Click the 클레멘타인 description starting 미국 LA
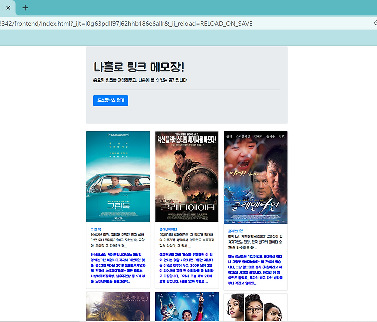The width and height of the screenshot is (377, 322). coord(255,242)
